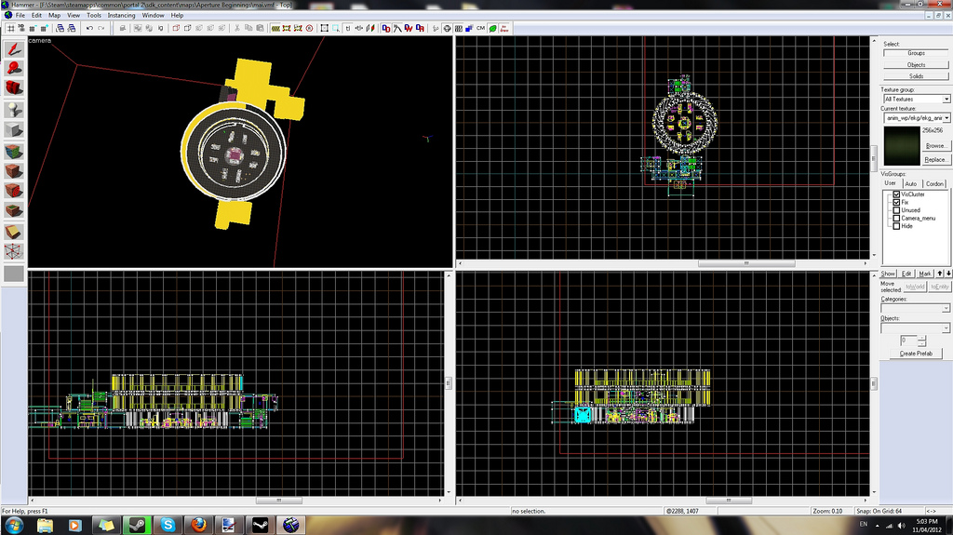
Task: Toggle 2D grid display in toolbar
Action: [x=11, y=29]
